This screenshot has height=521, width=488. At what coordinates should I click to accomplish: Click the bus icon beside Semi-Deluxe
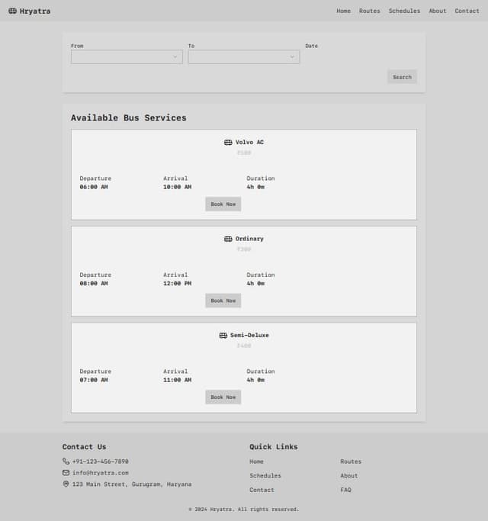point(223,336)
